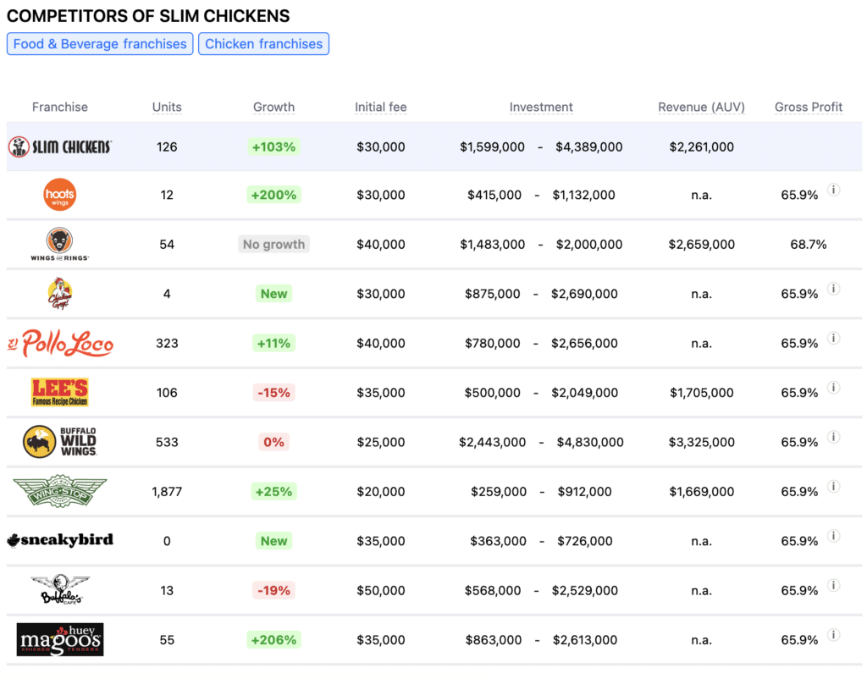Click the $25,000 initial fee value
This screenshot has height=679, width=867.
point(380,442)
